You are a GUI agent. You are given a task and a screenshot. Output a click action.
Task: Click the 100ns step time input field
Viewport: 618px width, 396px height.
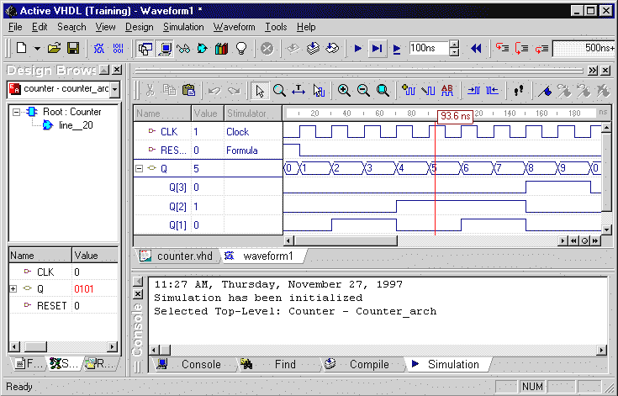pyautogui.click(x=427, y=49)
